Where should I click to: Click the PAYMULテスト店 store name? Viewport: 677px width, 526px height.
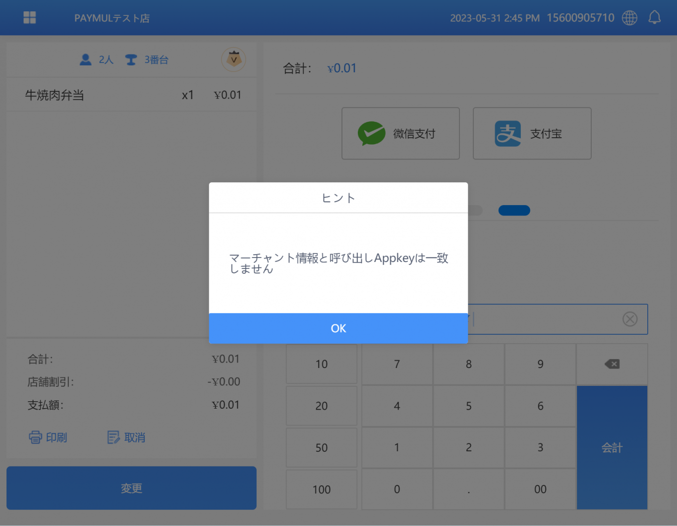(x=112, y=18)
